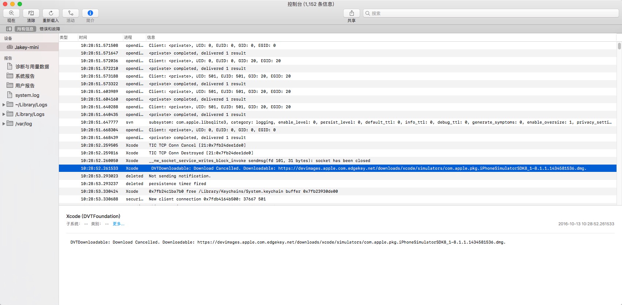Click timestamp 10:28:51.571508
Viewport: 622px width, 305px height.
[x=100, y=45]
